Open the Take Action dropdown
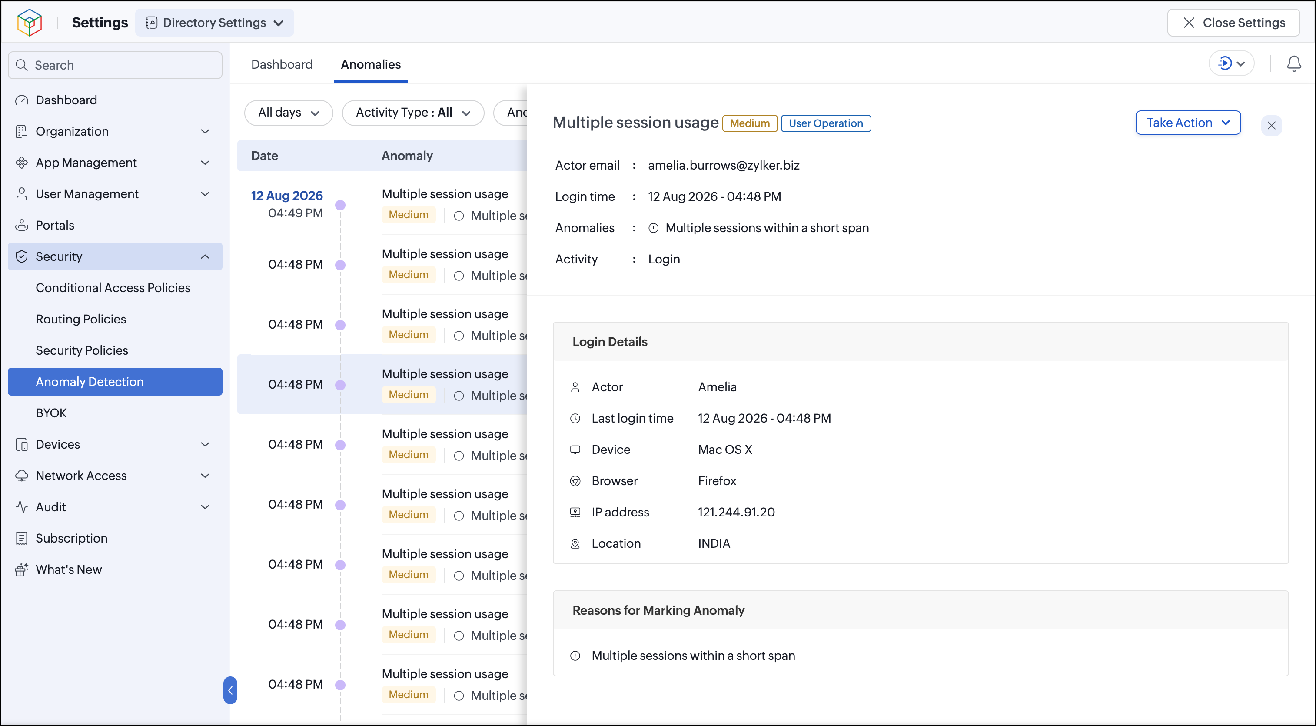1316x726 pixels. 1188,123
